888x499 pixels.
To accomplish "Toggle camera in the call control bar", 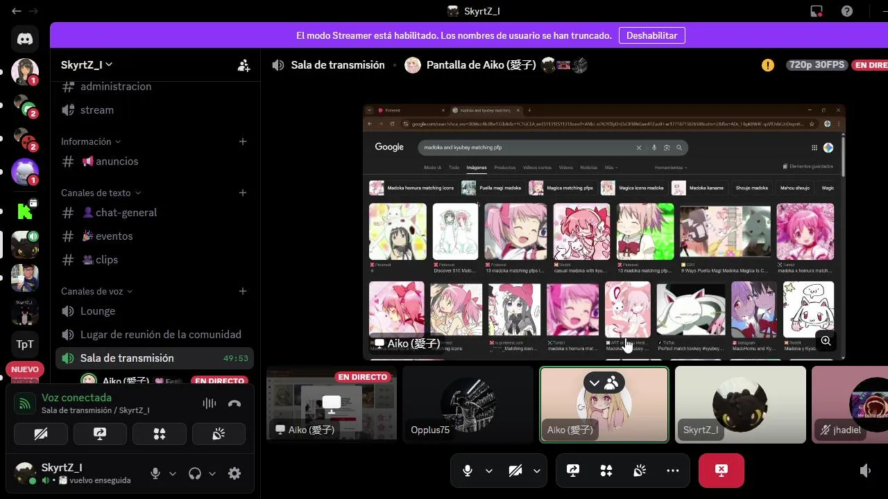I will point(515,471).
